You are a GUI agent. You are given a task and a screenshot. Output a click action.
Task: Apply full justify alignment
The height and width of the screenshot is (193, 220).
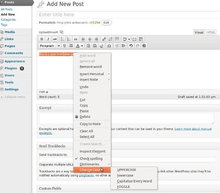pos(71,46)
